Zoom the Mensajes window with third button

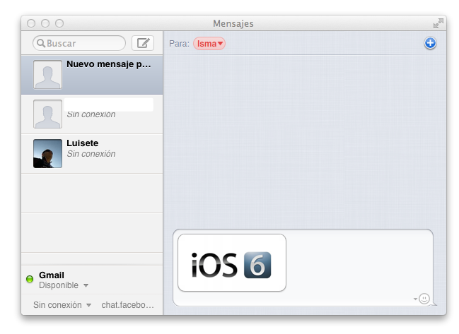(59, 23)
